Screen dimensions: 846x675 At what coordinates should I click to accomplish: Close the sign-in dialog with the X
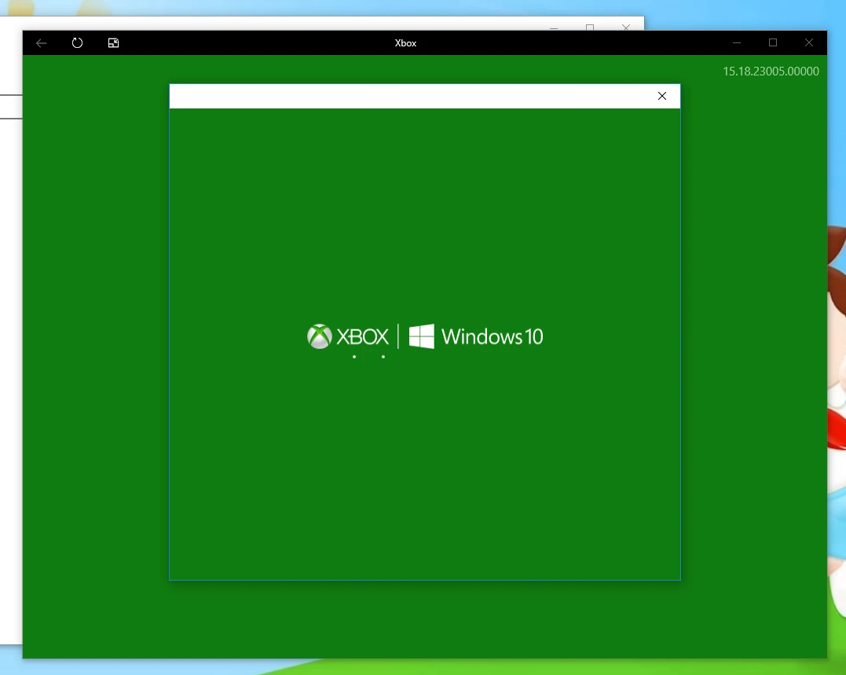click(661, 96)
